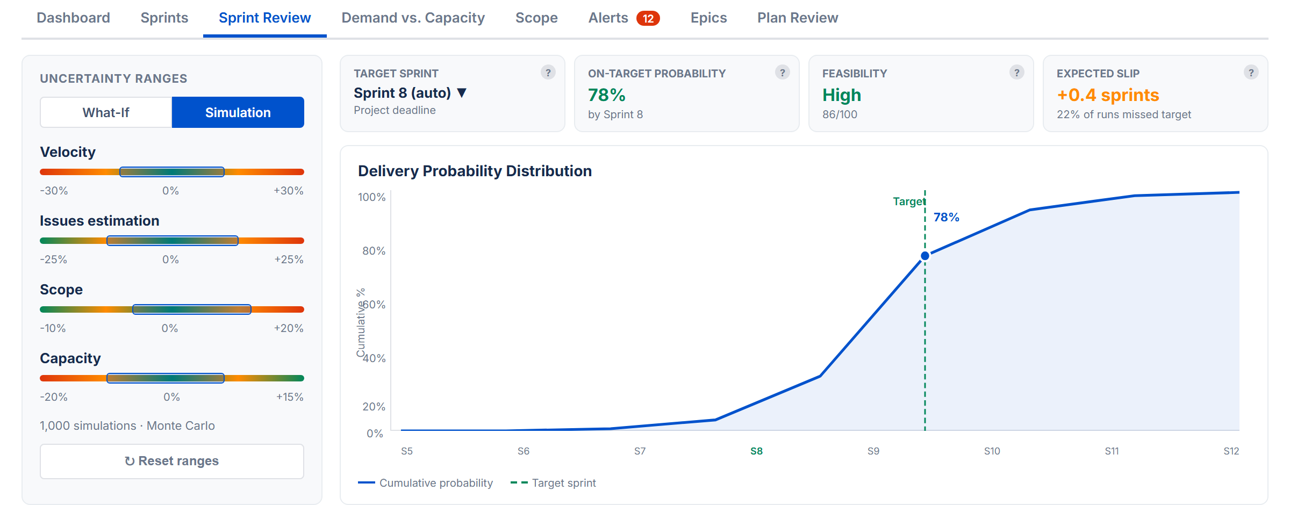The height and width of the screenshot is (505, 1290).
Task: Collapse the Uncertainty Ranges panel
Action: pos(113,78)
